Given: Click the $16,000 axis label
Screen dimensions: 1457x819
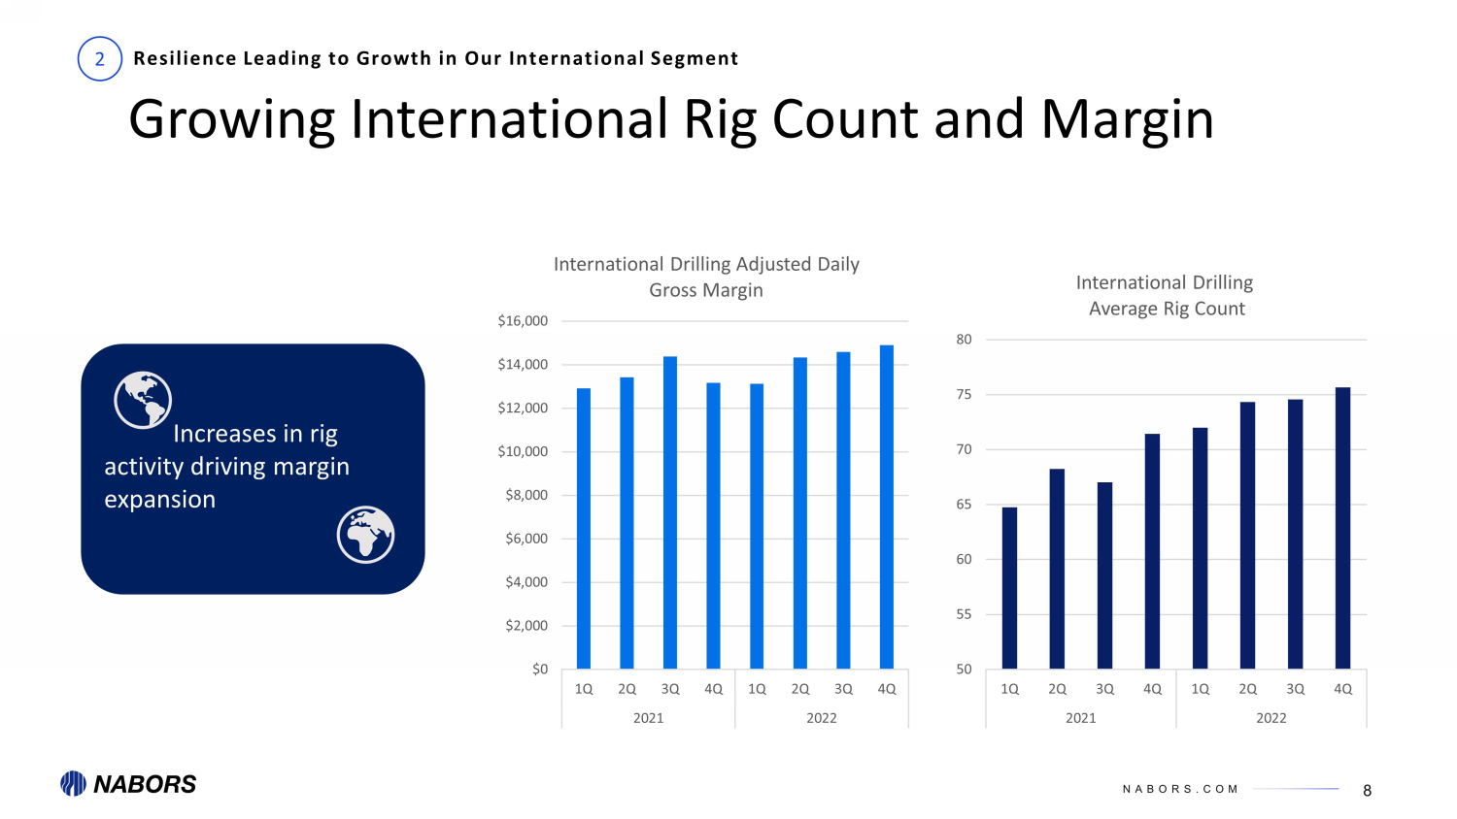Looking at the screenshot, I should (x=523, y=321).
